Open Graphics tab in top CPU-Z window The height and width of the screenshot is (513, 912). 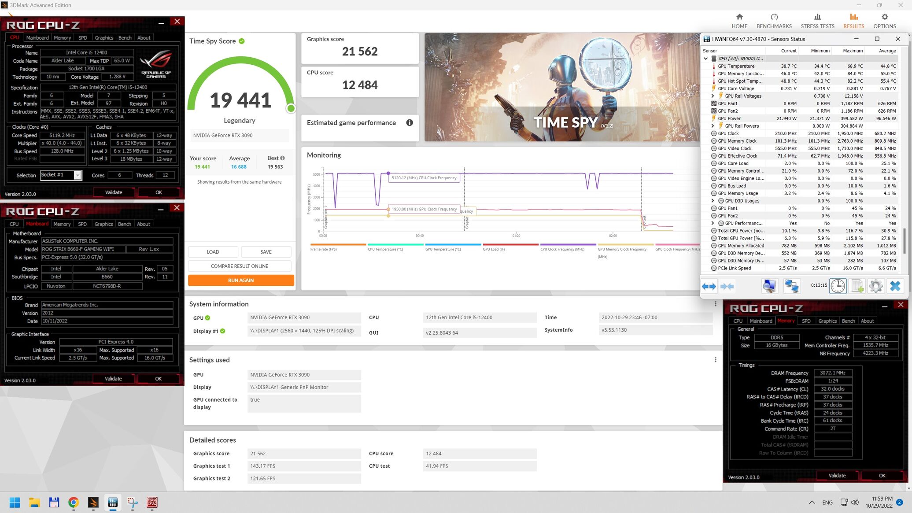tap(104, 38)
